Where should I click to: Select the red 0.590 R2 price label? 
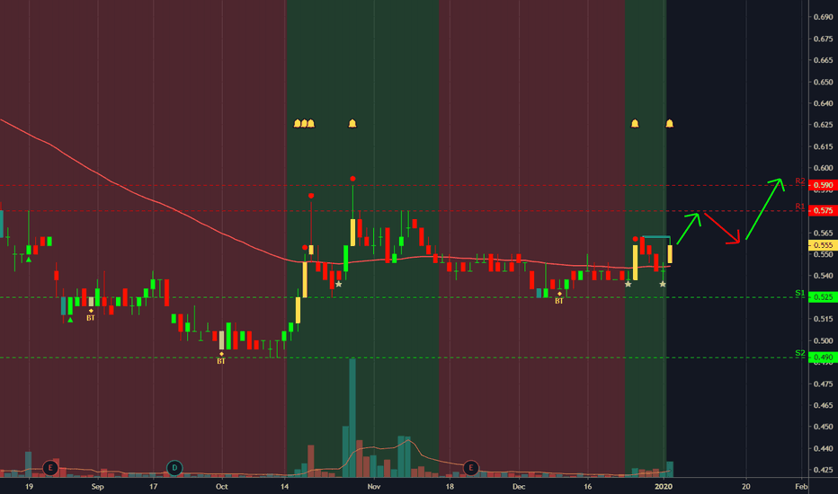822,185
